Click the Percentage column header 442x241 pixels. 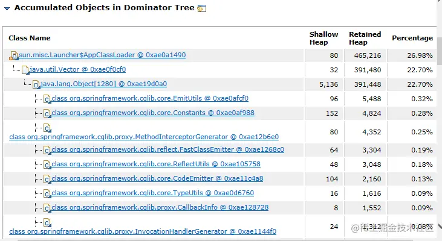tap(412, 38)
